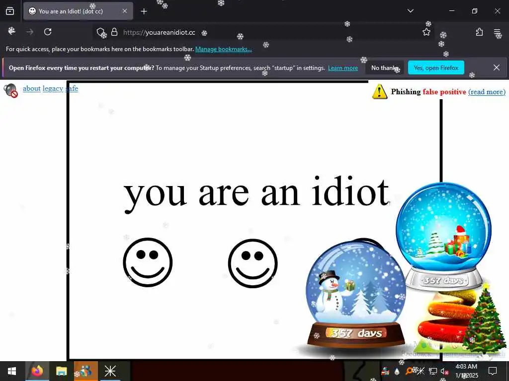509x381 pixels.
Task: Click the water drop tray icon
Action: coord(397,371)
